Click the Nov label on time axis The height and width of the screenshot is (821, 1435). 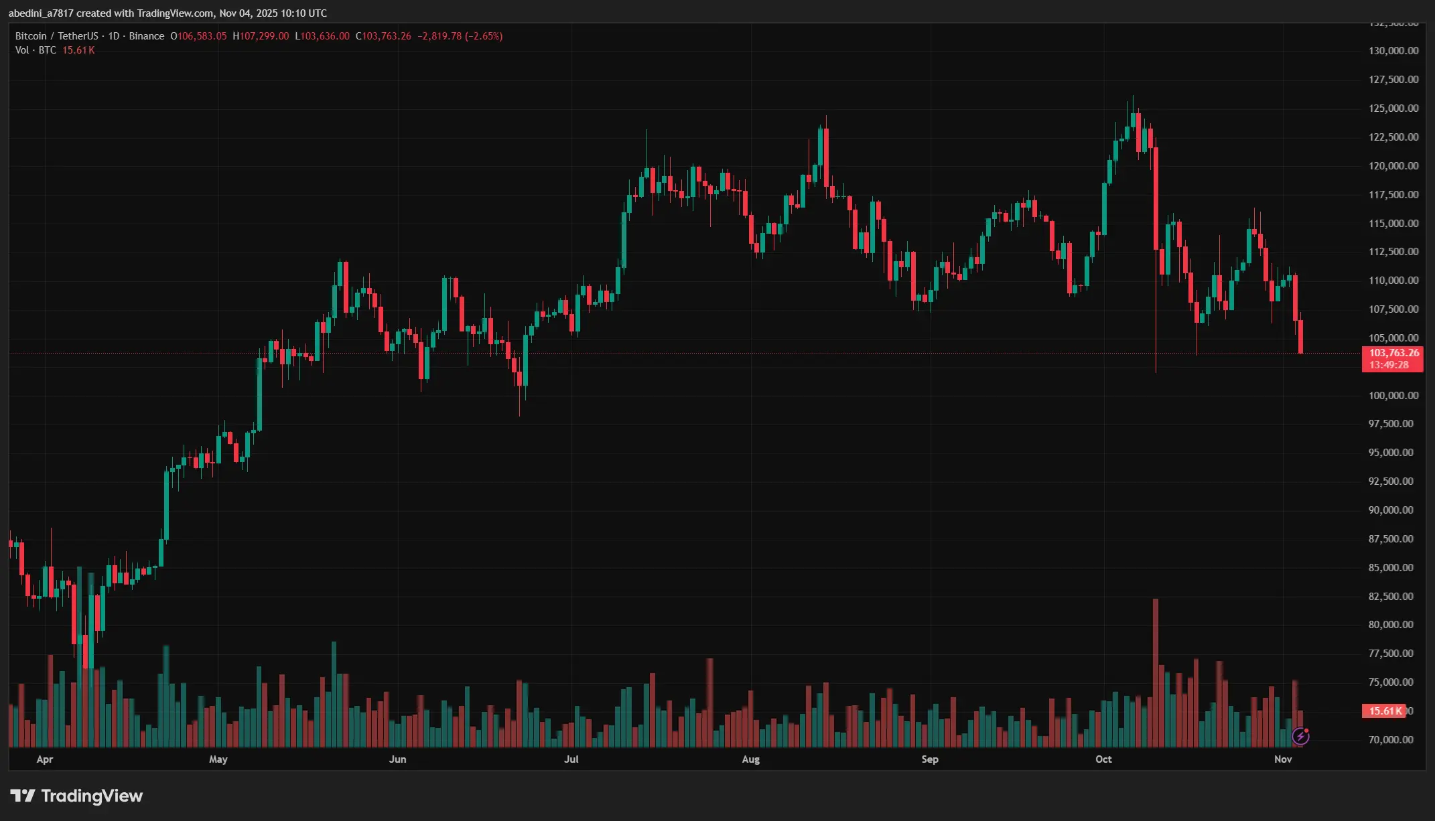1282,759
